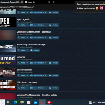The width and height of the screenshot is (105, 105).
Task: Click the chain link icon in Bloodhunt row
Action: 19,38
